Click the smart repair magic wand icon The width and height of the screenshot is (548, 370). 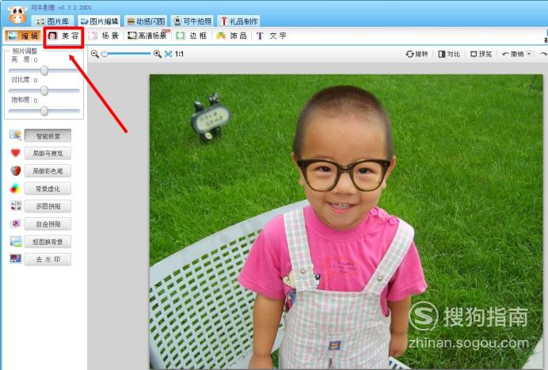click(15, 135)
